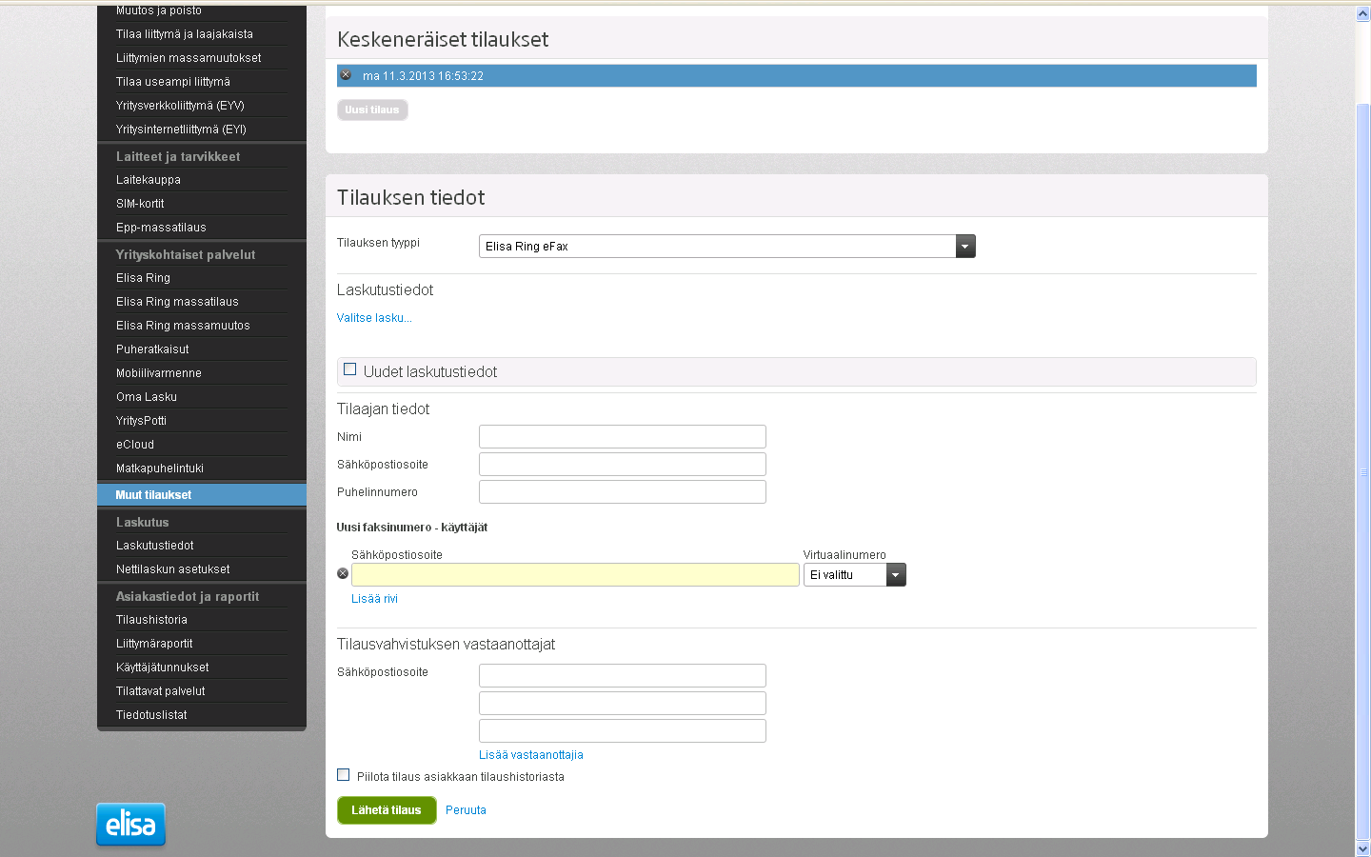1371x857 pixels.
Task: Open Elisa Ring massatilaus
Action: pos(177,302)
